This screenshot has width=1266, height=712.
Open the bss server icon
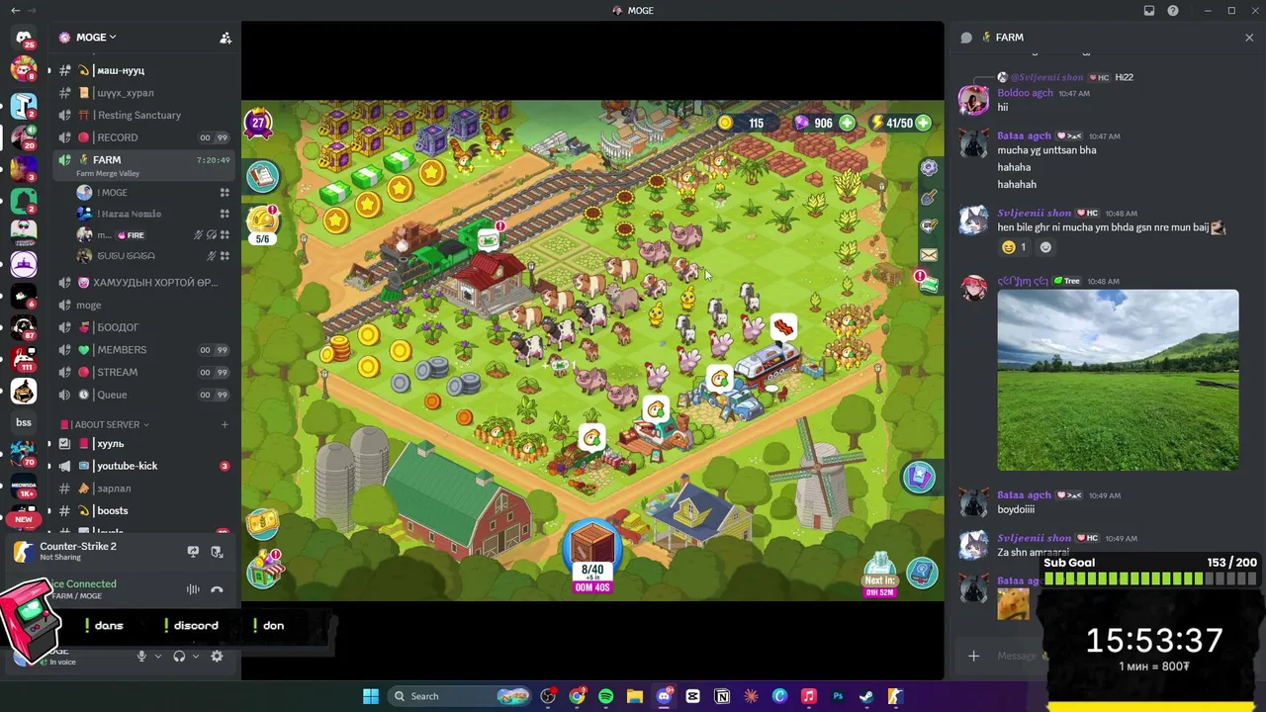click(24, 422)
